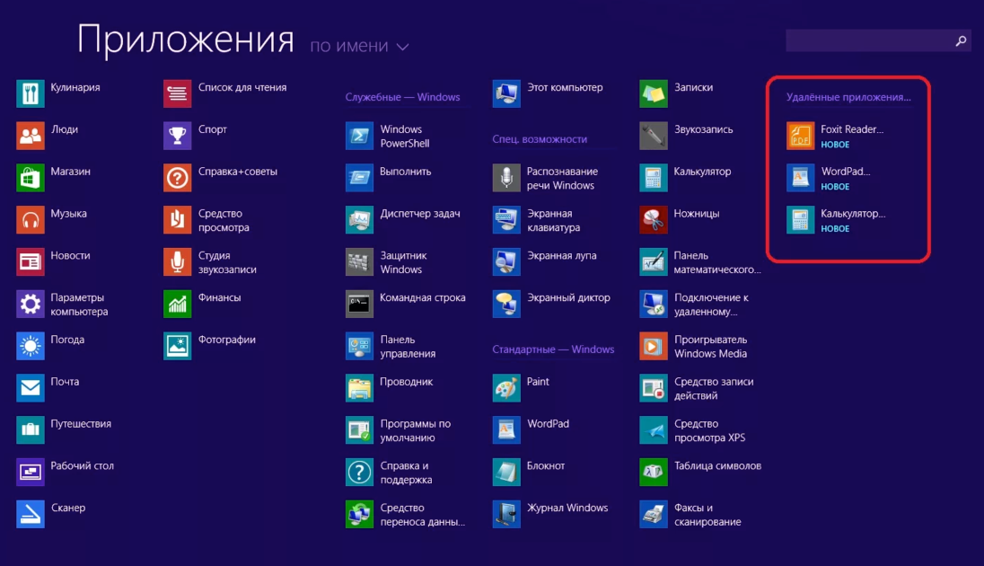
Task: Open Калькулятор marked НОВОЕ
Action: point(800,220)
